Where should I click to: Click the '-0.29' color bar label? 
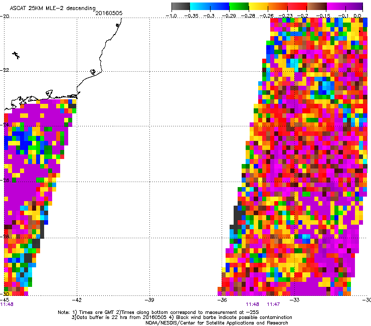pos(229,16)
